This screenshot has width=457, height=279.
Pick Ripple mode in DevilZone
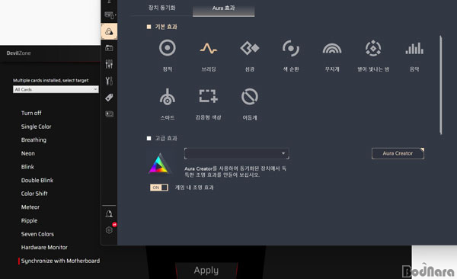pos(29,220)
